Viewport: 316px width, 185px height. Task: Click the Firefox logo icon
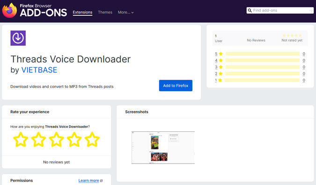click(x=9, y=11)
